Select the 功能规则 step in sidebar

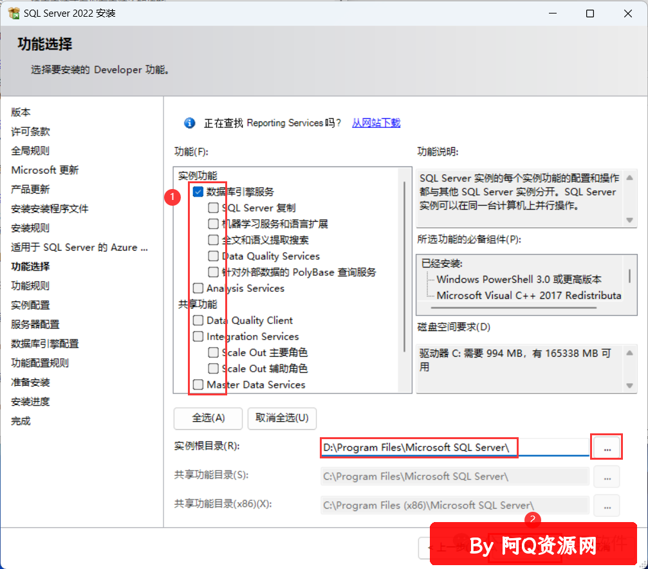(31, 285)
